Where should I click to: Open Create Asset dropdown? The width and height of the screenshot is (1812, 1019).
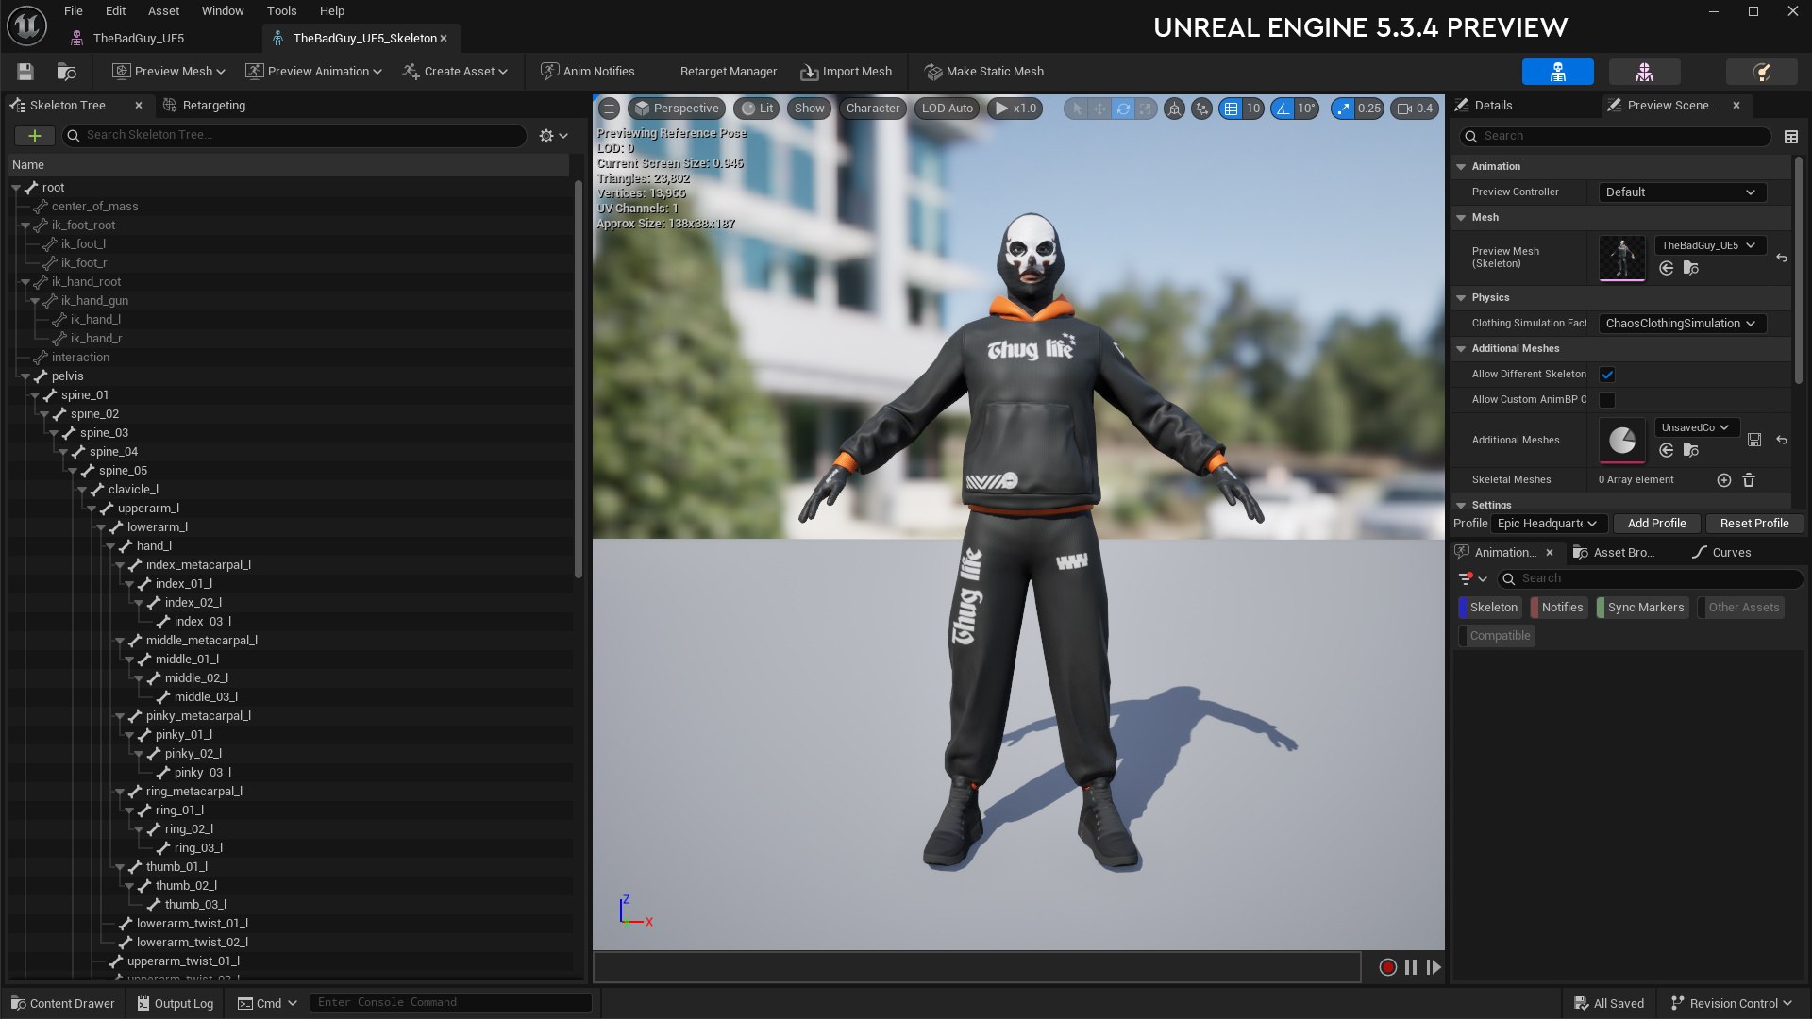coord(455,72)
